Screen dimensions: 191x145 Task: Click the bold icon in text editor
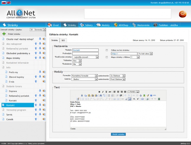[x=99, y=92]
